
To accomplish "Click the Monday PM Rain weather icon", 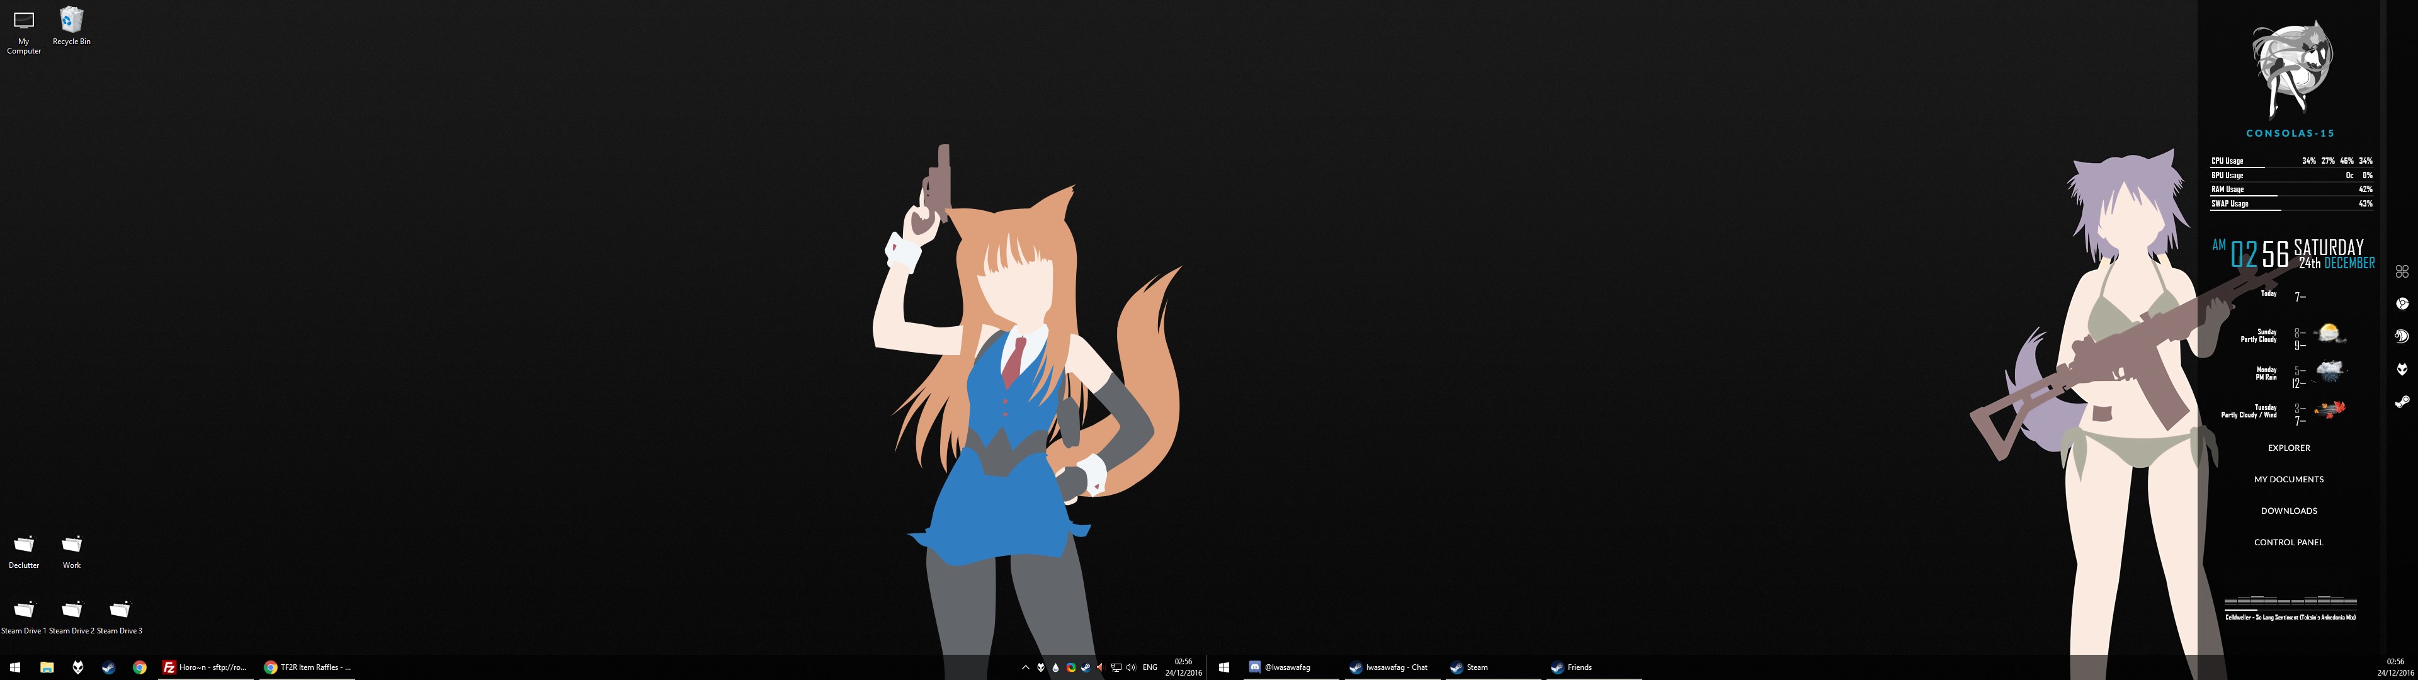I will click(2330, 371).
